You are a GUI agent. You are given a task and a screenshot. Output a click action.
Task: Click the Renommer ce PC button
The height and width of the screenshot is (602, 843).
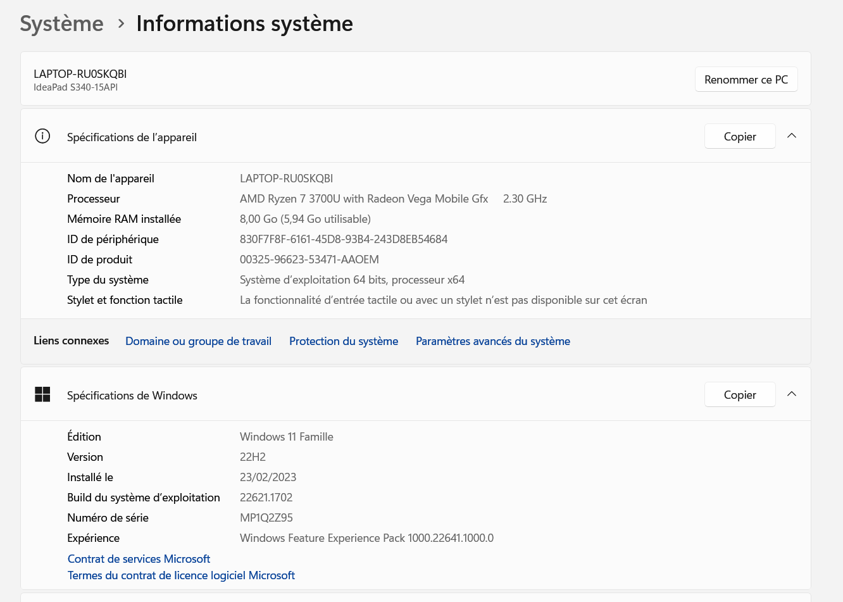(746, 79)
